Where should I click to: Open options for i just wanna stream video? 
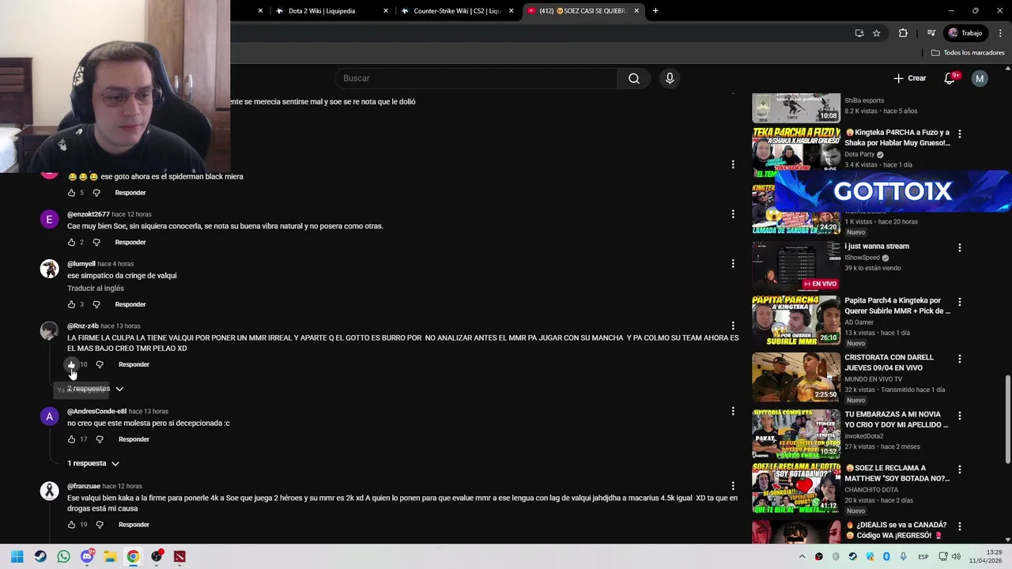(x=960, y=247)
